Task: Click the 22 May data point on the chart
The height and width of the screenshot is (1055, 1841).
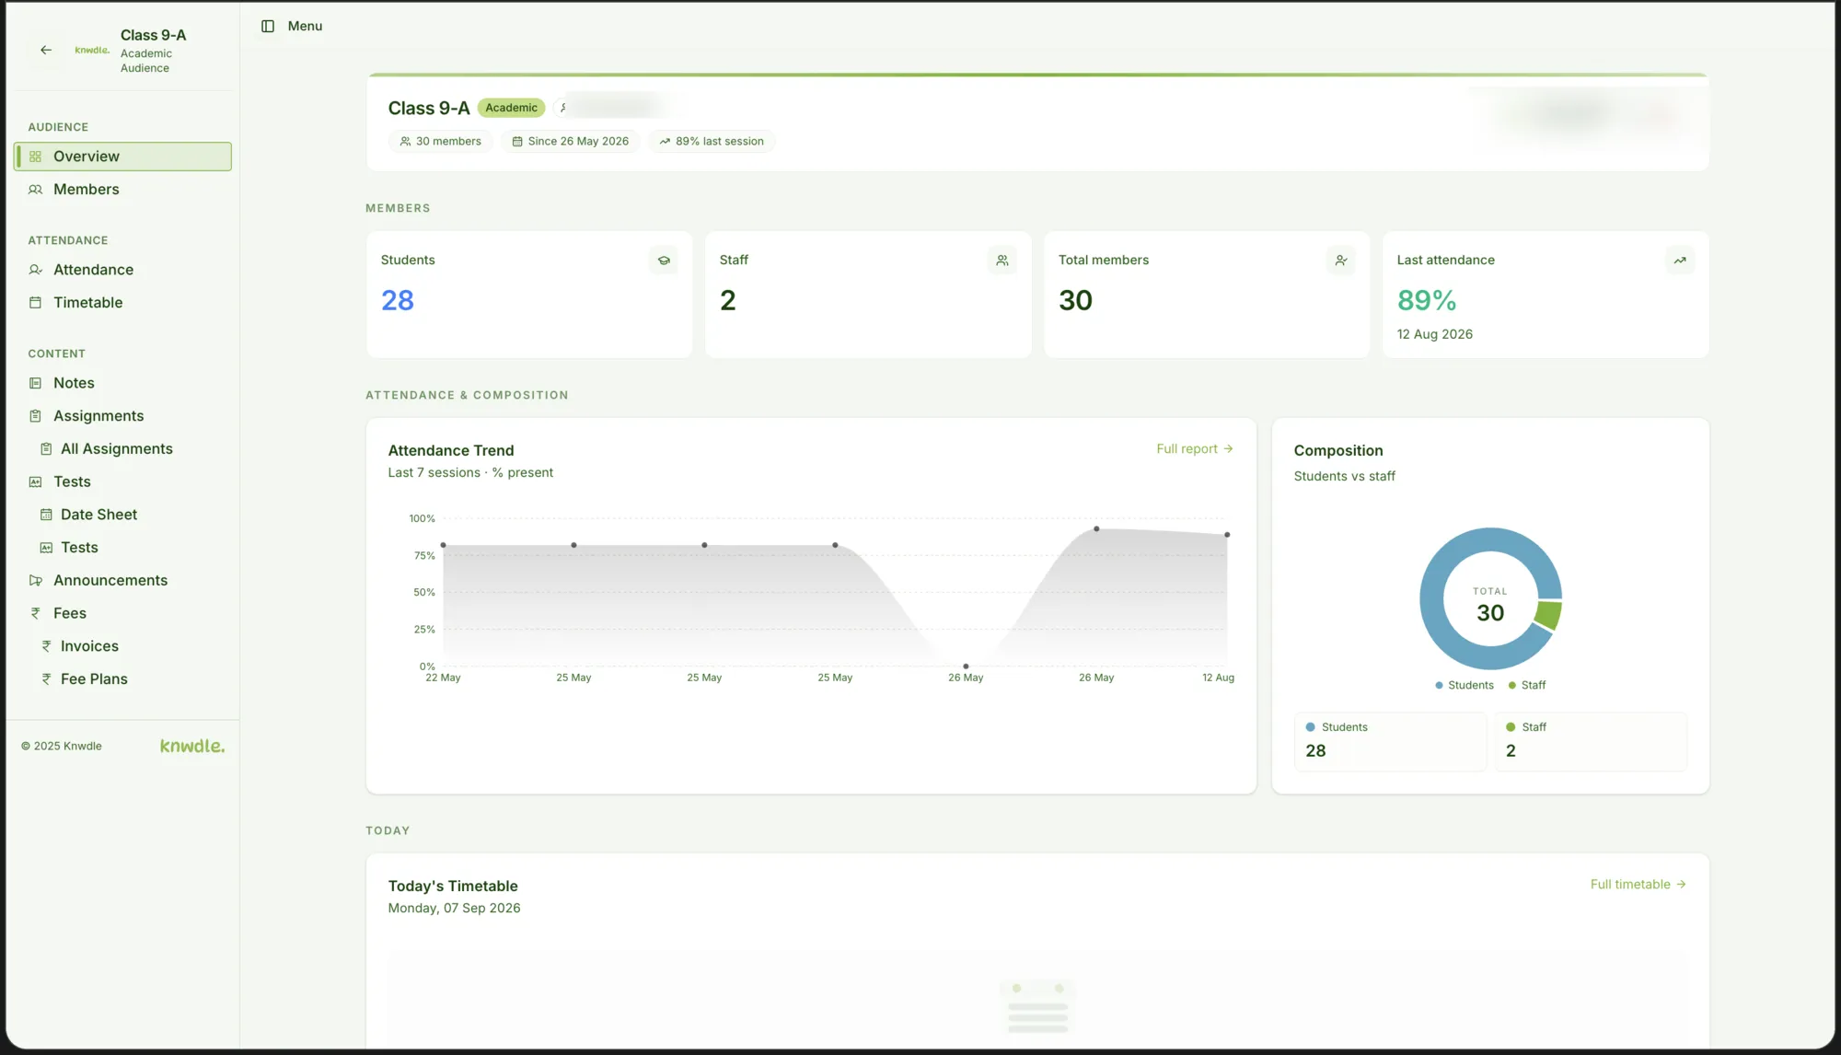Action: point(444,545)
